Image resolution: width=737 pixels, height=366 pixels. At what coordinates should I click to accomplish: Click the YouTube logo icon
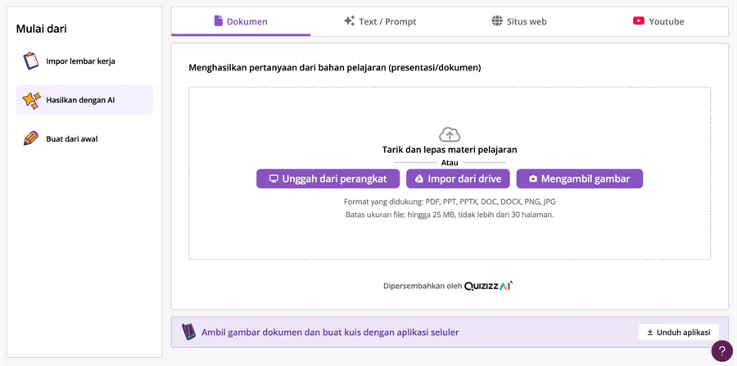click(639, 21)
